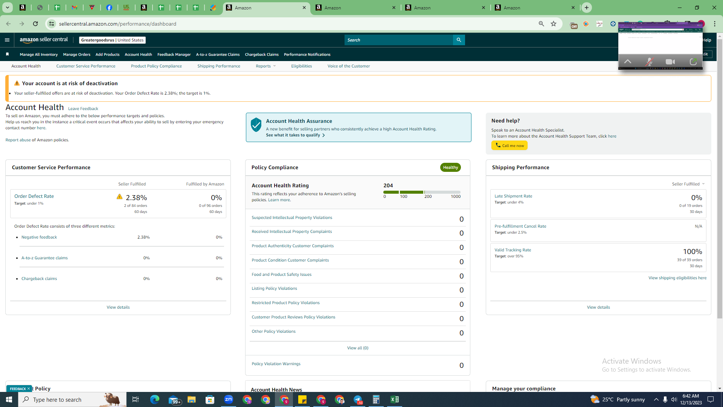Image resolution: width=723 pixels, height=407 pixels.
Task: Open Chrome's tab search dropdown arrow
Action: click(x=7, y=8)
